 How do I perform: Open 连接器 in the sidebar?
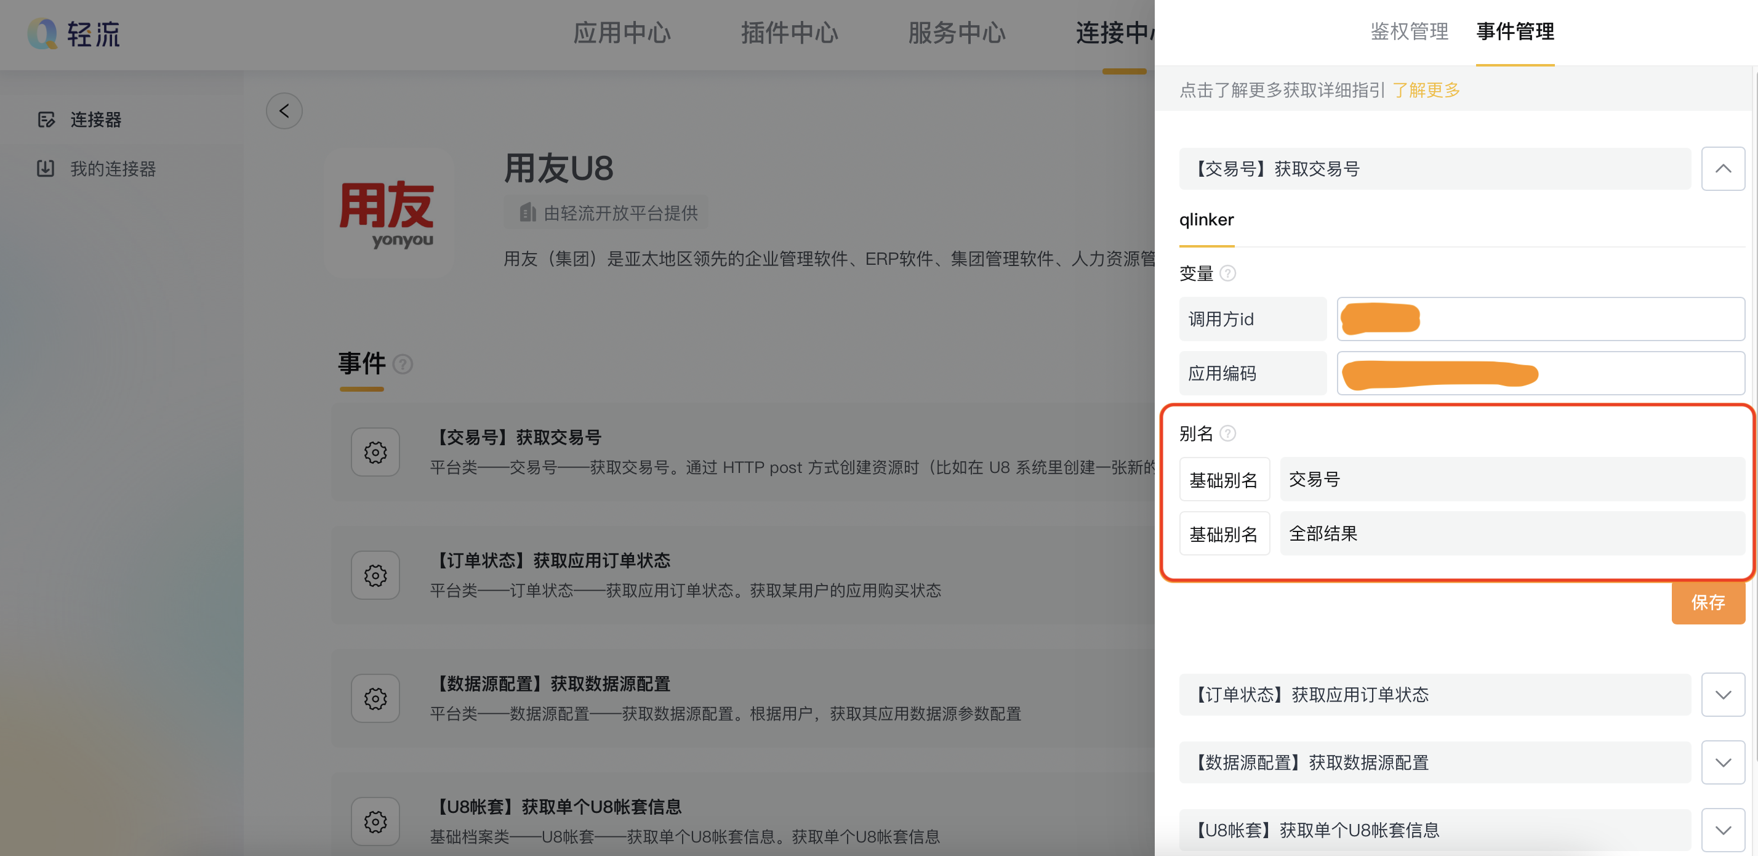point(95,119)
